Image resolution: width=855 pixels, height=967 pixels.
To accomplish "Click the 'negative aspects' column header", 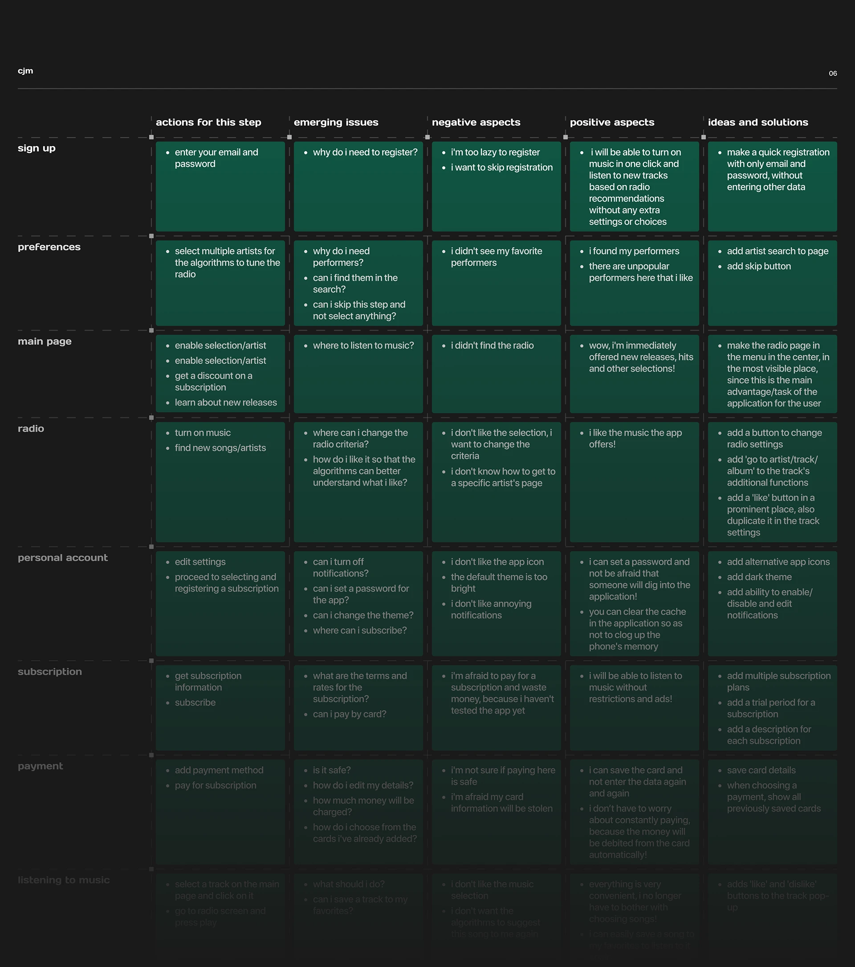I will click(x=476, y=122).
